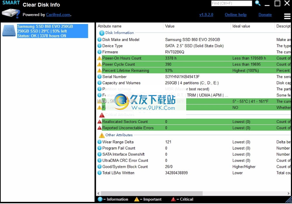This screenshot has height=204, width=292.
Task: Click the Wear Range Delta value 121
Action: 168,142
